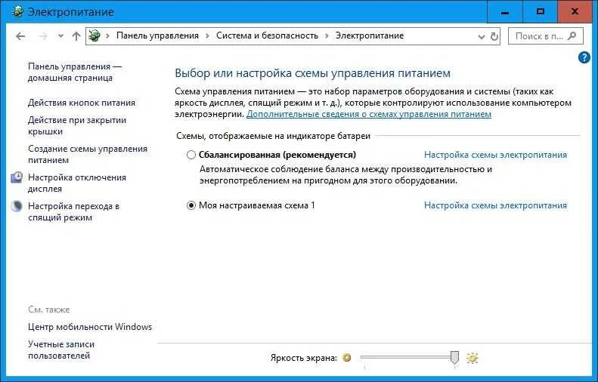Open 'Действие при закрытии крышки' link

click(77, 125)
